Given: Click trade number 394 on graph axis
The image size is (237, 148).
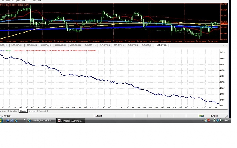Looking at the screenshot, I should [x=216, y=107].
